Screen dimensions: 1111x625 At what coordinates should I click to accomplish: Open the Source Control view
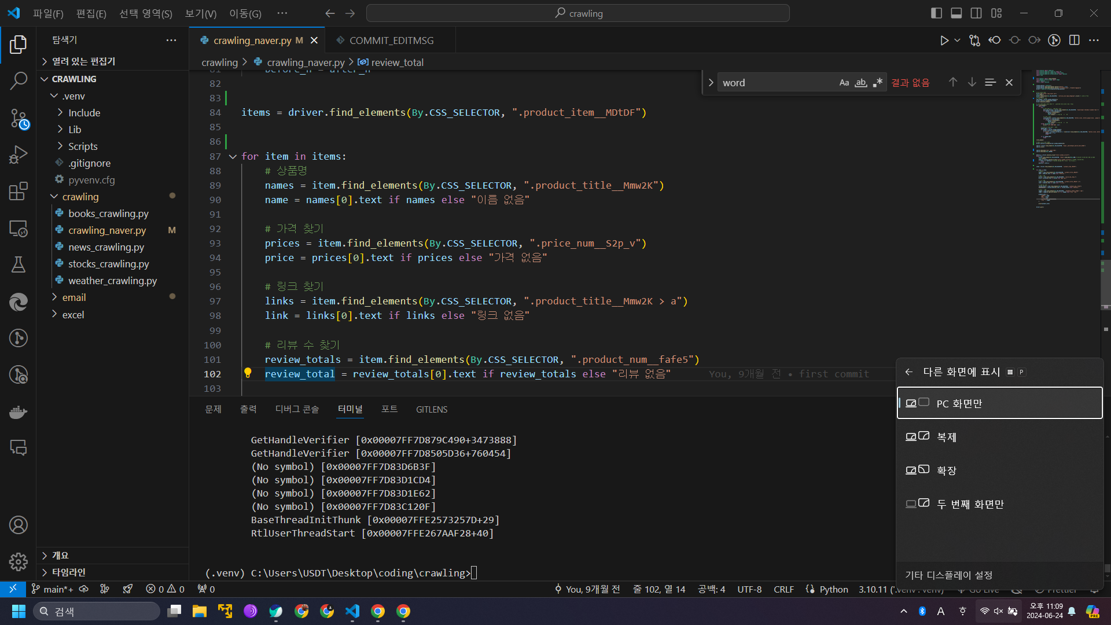(18, 119)
